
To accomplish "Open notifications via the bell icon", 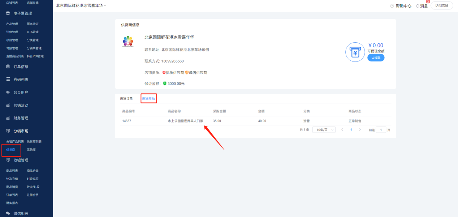I will click(418, 6).
